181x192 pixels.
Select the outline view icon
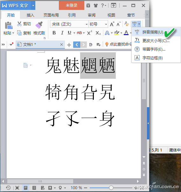tap(34, 188)
